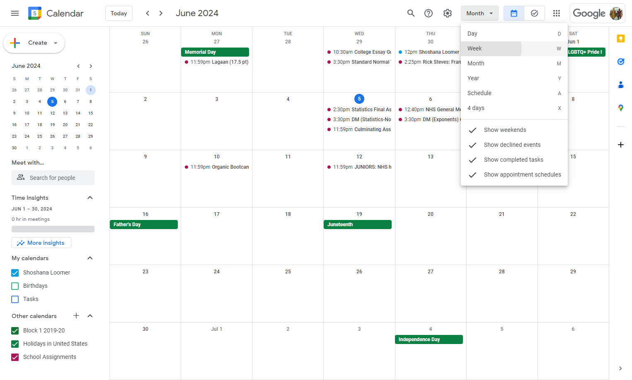
Task: Click the Search for people field
Action: (53, 178)
